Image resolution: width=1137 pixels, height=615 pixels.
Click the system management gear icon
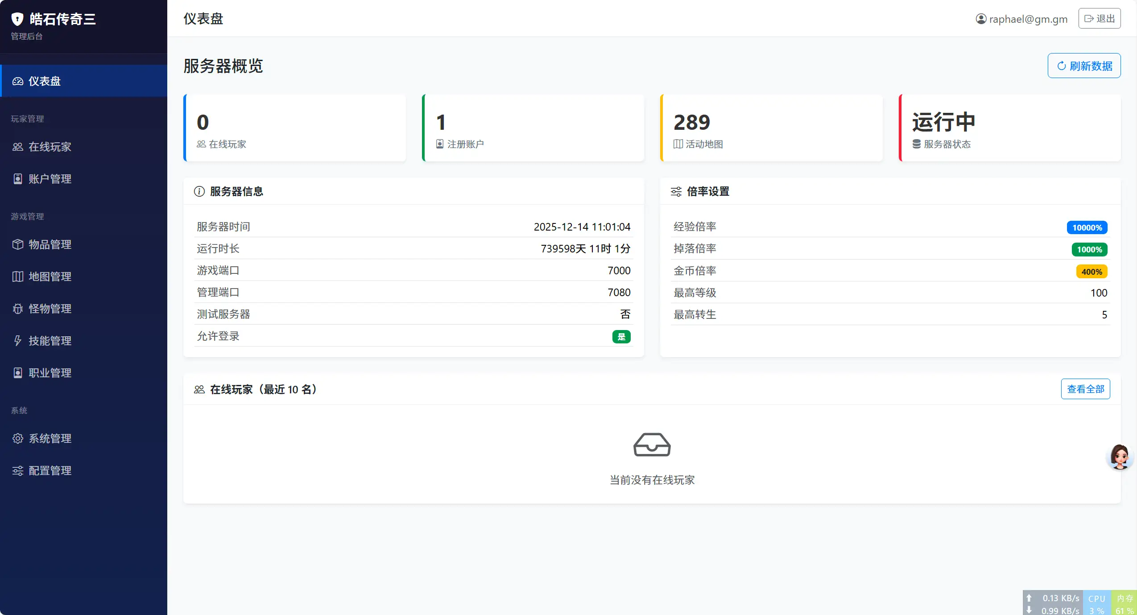point(18,438)
